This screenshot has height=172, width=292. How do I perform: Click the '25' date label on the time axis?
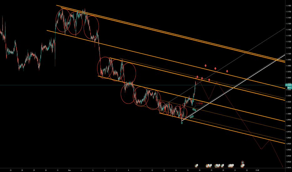point(11,170)
